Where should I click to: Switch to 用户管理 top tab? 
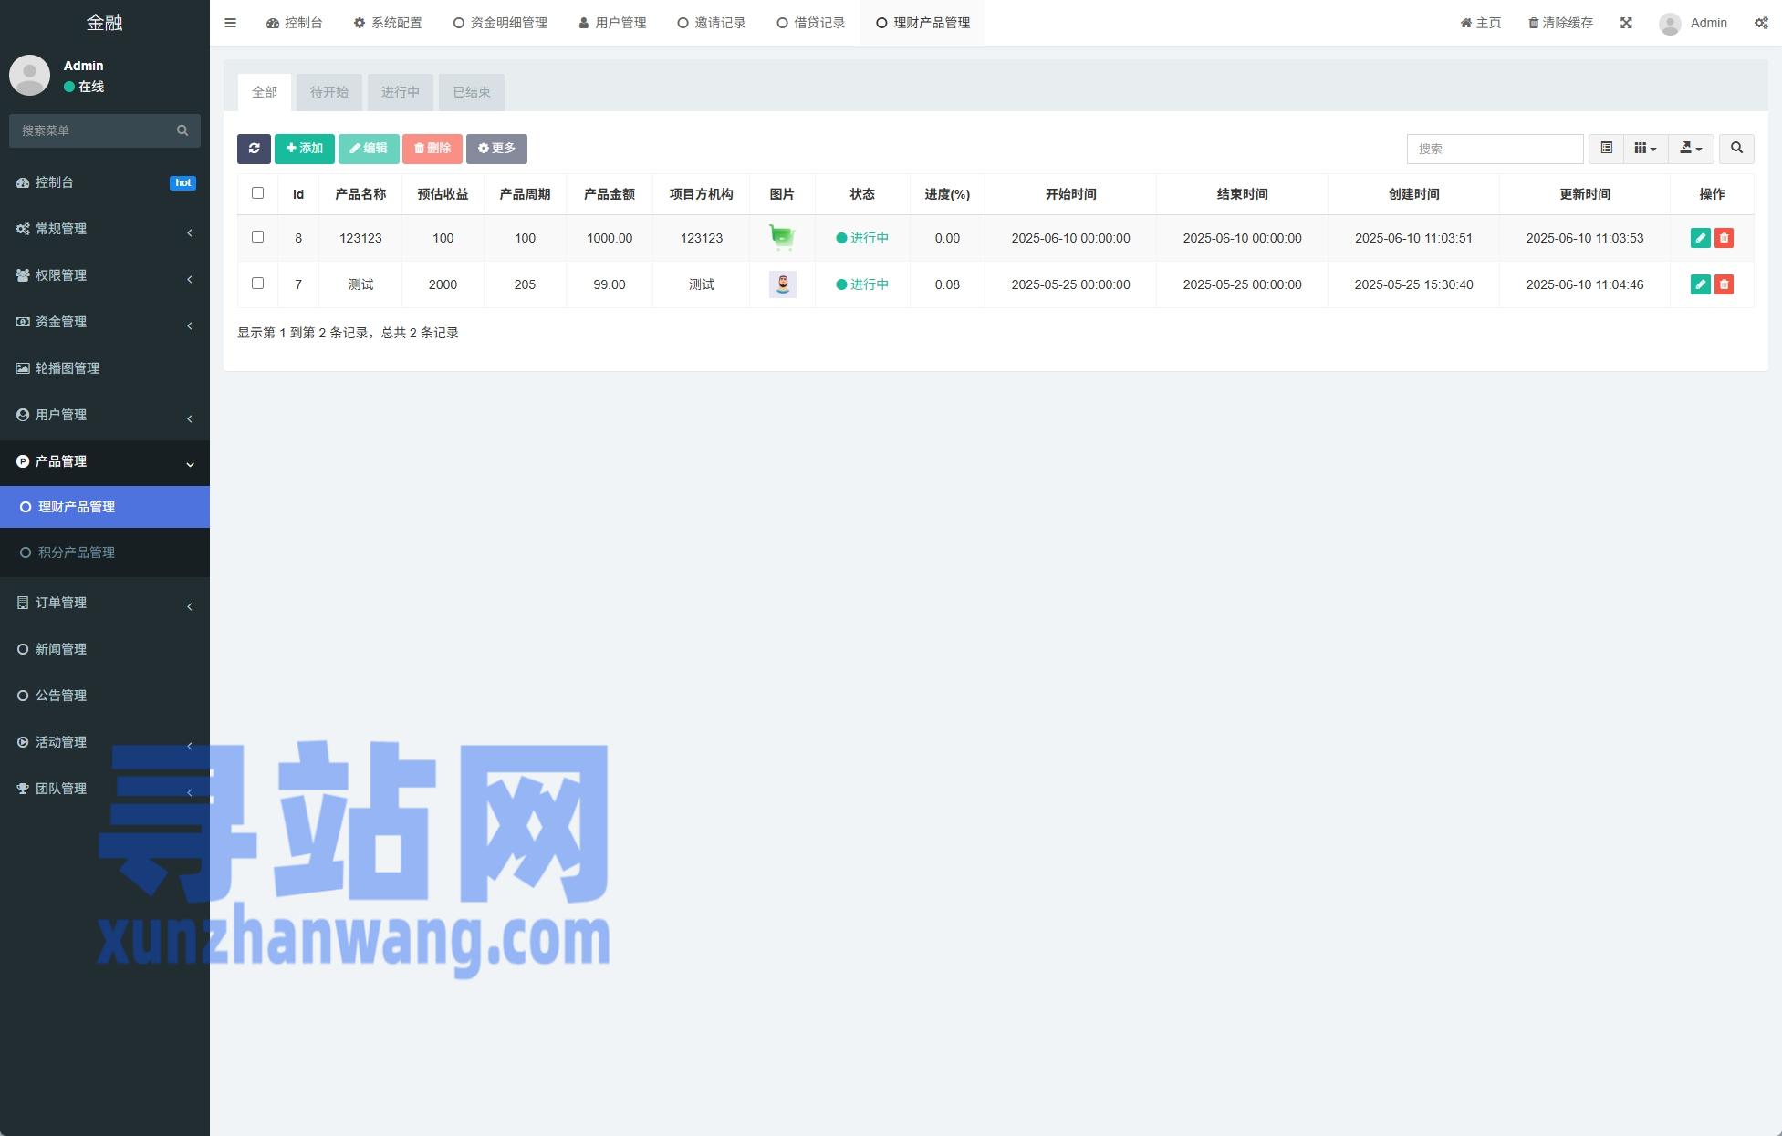tap(612, 23)
